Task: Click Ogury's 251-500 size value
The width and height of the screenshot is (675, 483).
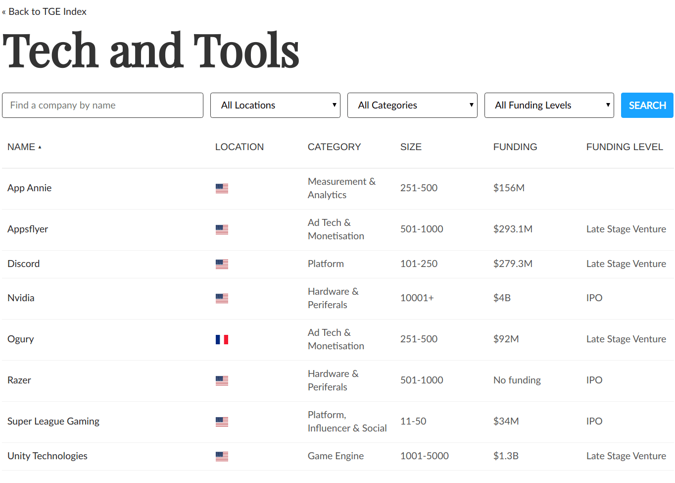Action: point(419,339)
